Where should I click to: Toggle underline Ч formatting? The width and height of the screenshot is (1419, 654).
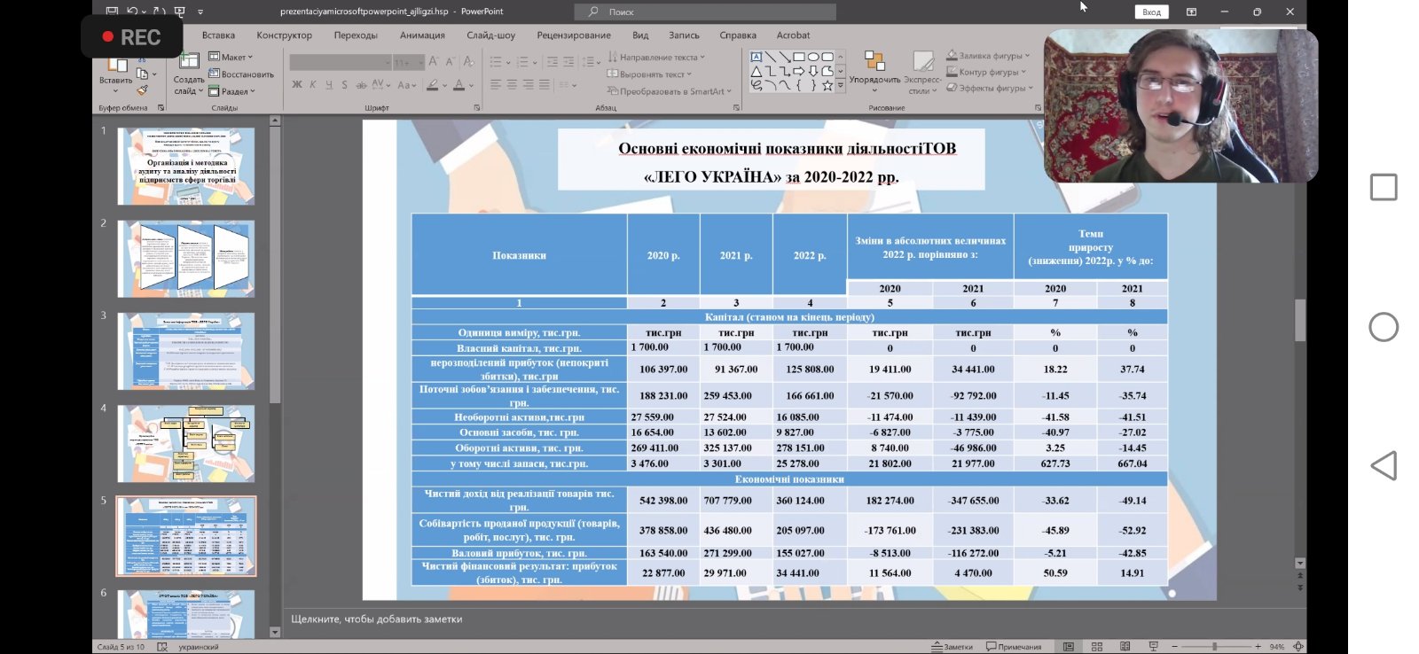click(x=328, y=85)
